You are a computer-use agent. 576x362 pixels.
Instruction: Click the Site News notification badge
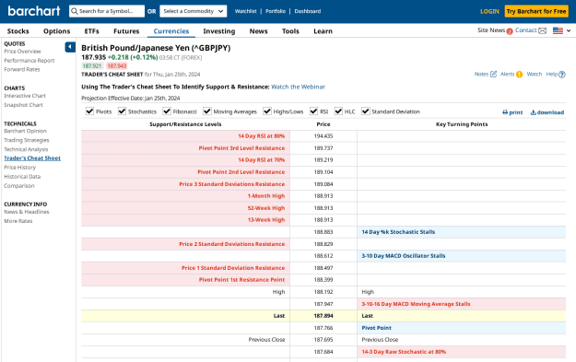pos(510,31)
